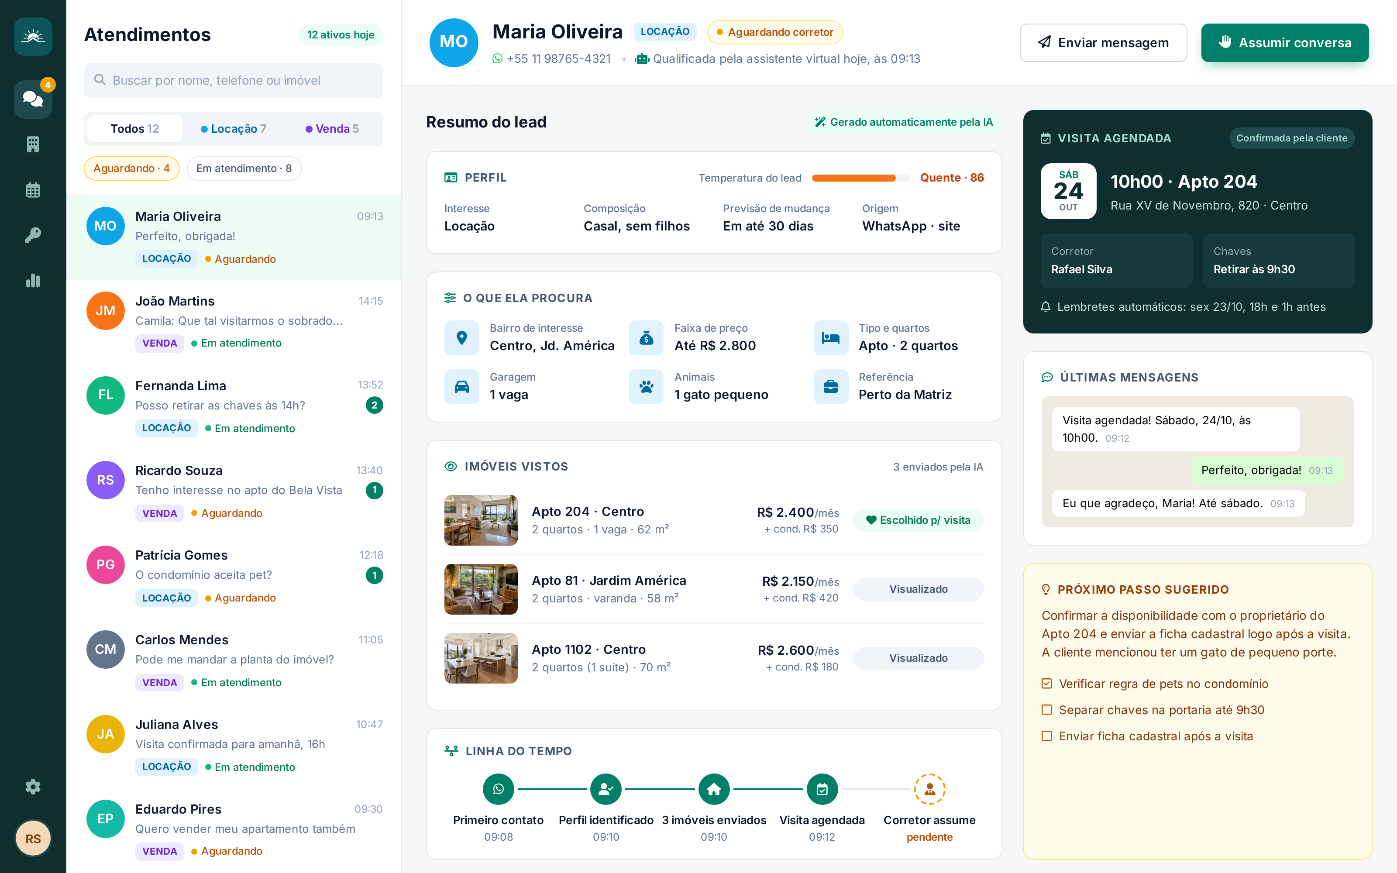The image size is (1397, 873).
Task: Click the Confirmada pela cliente badge
Action: click(1291, 138)
